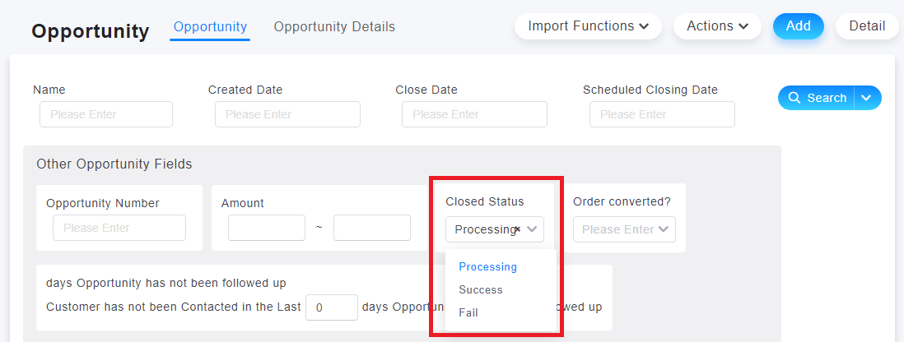Image resolution: width=904 pixels, height=342 pixels.
Task: Click the Created Date input field
Action: (x=287, y=114)
